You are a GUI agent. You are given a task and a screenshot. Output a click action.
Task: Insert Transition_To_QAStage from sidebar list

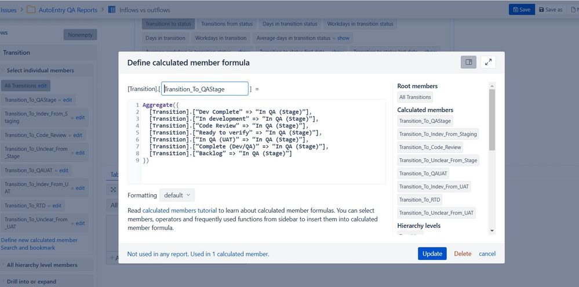[425, 121]
